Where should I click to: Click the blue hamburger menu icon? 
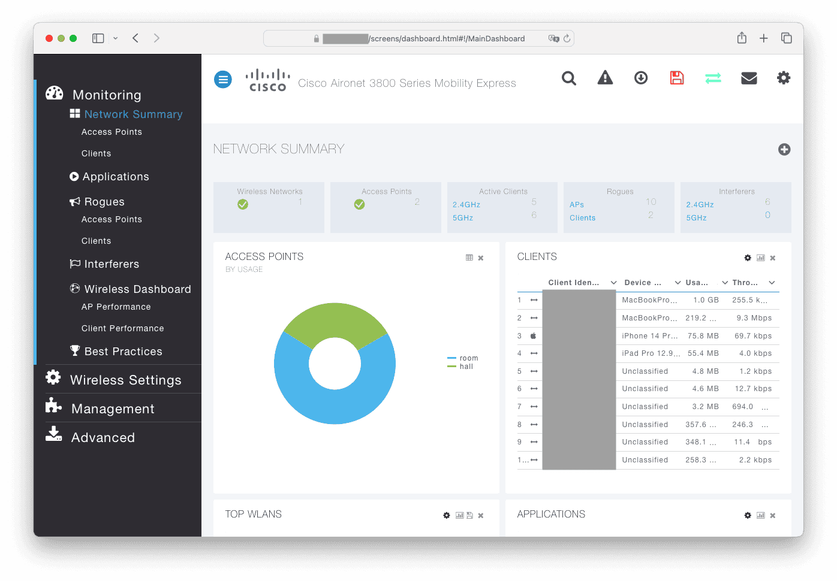[222, 79]
